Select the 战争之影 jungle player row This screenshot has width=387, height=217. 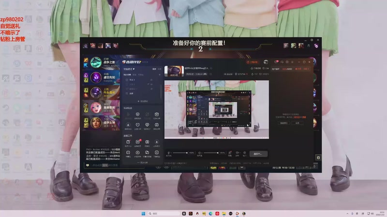[x=102, y=63]
